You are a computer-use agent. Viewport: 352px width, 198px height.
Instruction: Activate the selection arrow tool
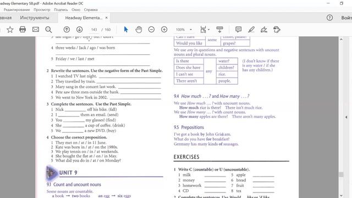point(126,29)
